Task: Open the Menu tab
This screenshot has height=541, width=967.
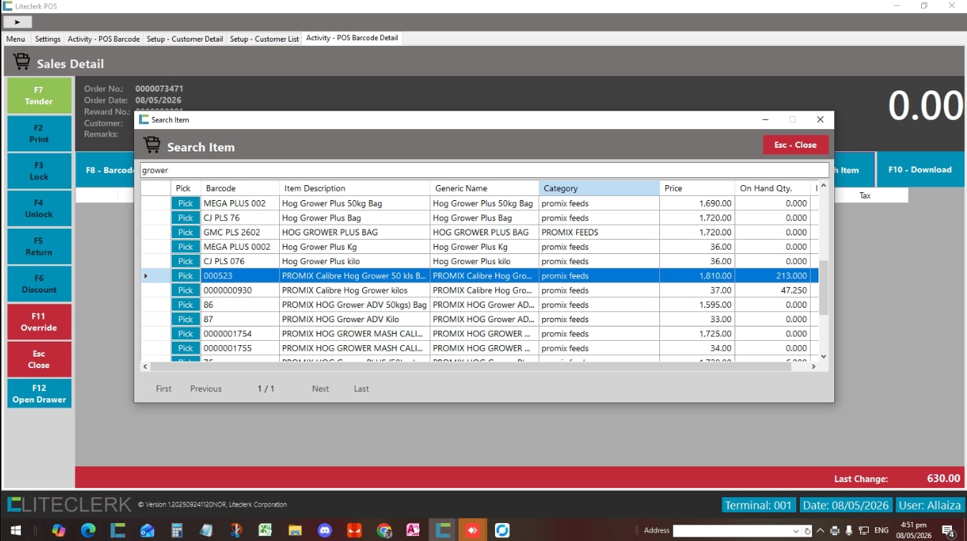Action: pos(16,39)
